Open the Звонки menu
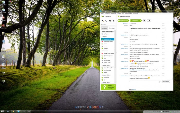The image size is (180, 113). point(119,13)
